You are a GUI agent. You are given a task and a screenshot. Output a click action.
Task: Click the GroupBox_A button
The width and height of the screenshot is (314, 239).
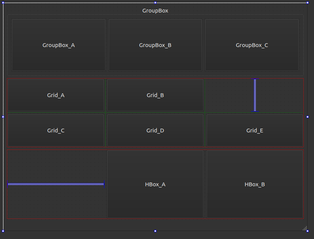click(x=59, y=45)
